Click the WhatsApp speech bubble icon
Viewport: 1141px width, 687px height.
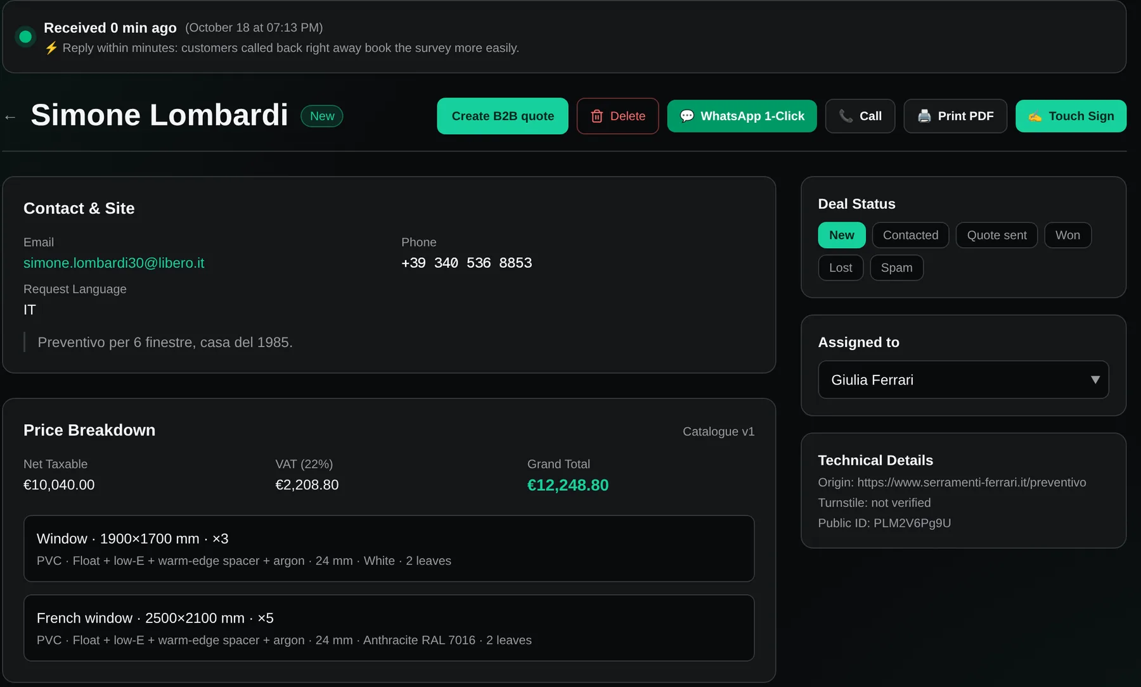pos(687,117)
